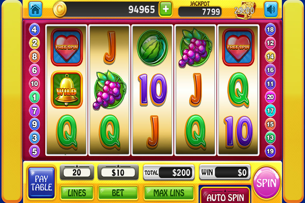
Task: Add coins with the green plus button
Action: pos(166,9)
